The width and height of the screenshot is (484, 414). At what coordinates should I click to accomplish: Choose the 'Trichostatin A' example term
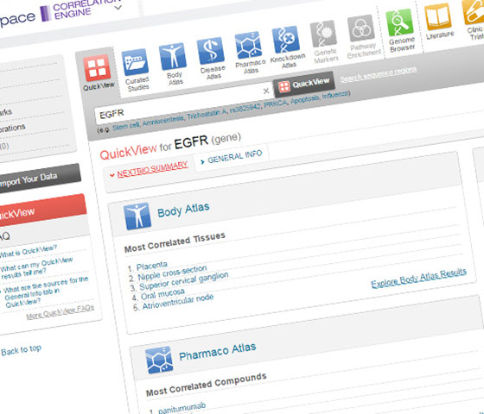207,114
